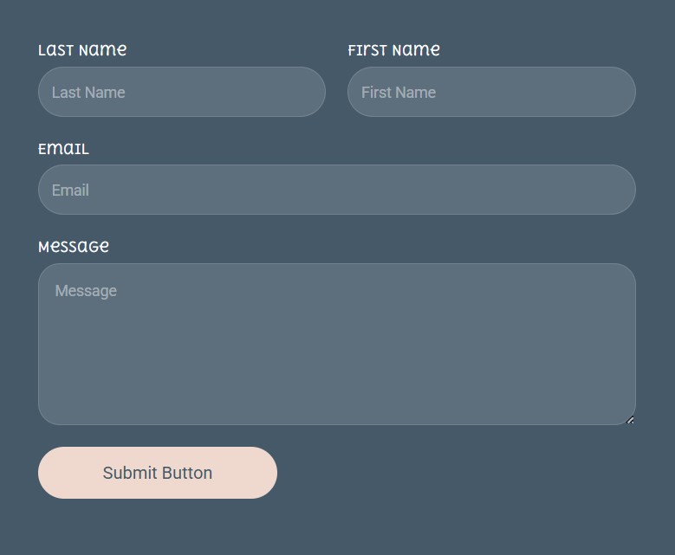The height and width of the screenshot is (555, 675).
Task: Select the field with Last Name placeholder
Action: tap(182, 92)
